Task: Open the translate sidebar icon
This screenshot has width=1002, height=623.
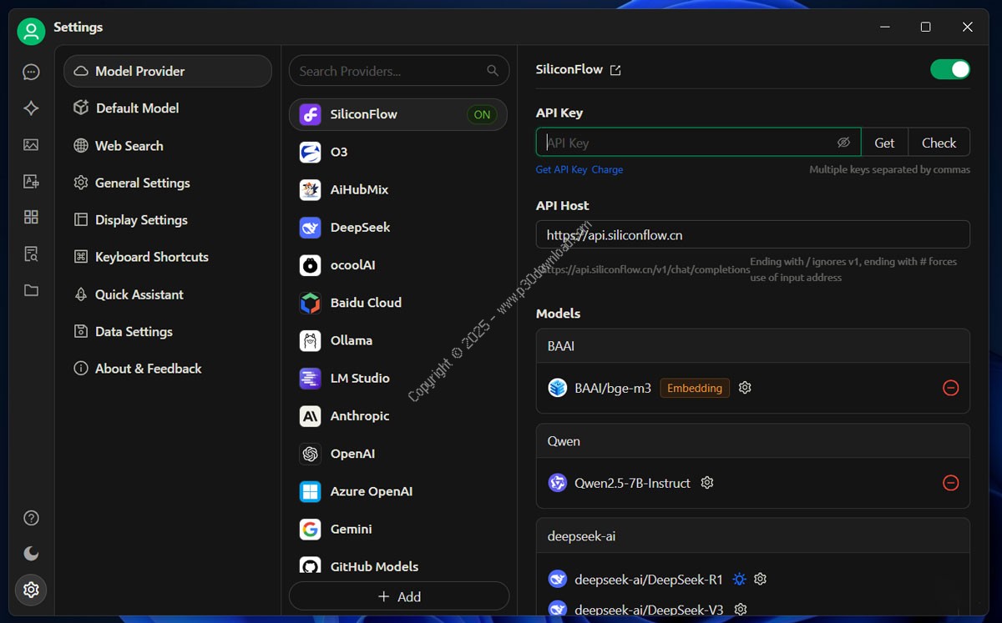Action: point(31,181)
